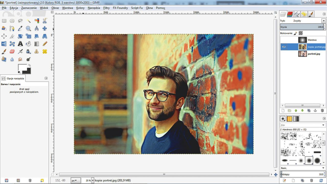327x184 pixels.
Task: Select the Ink tool
Action: pyautogui.click(x=28, y=51)
